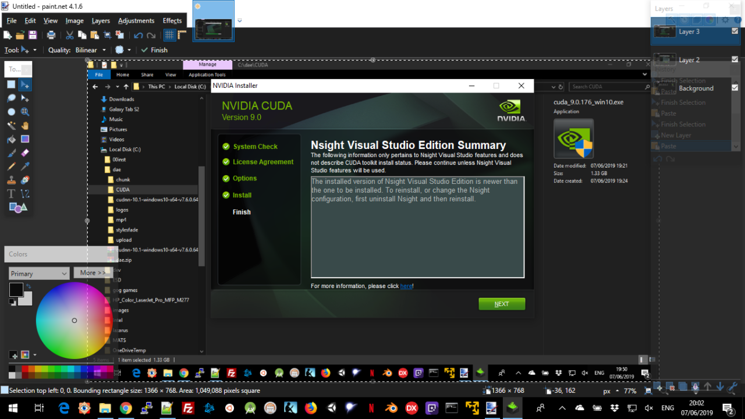The width and height of the screenshot is (745, 419).
Task: Select the Line/Curve tool
Action: [x=25, y=194]
